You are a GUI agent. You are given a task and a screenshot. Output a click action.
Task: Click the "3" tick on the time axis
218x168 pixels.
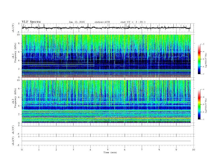(x=73, y=150)
